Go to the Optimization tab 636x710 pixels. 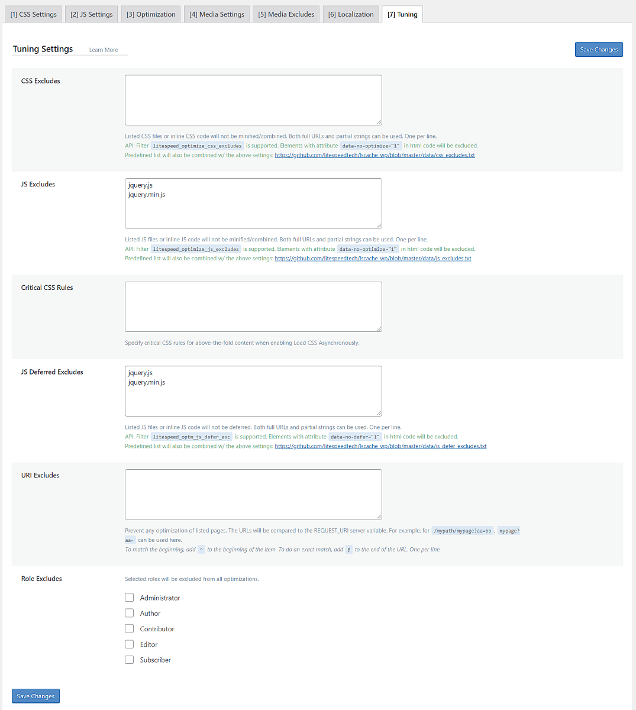(151, 14)
